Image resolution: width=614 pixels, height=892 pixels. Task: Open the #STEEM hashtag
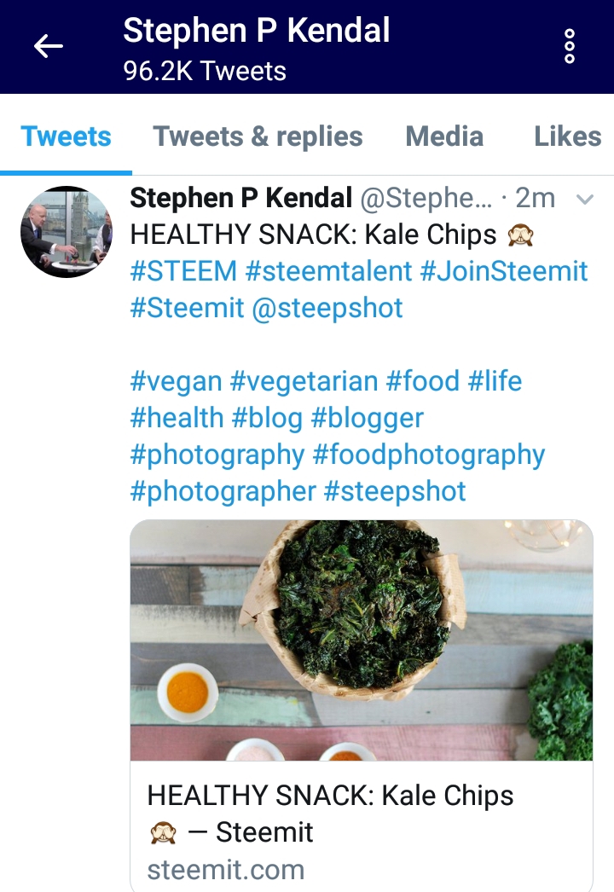(x=184, y=271)
